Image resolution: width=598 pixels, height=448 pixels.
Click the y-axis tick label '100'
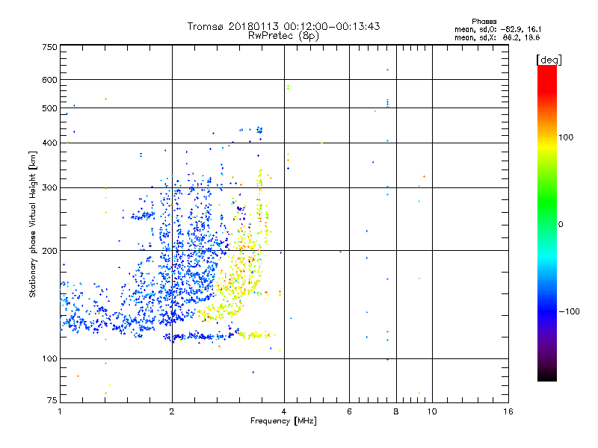[x=50, y=358]
